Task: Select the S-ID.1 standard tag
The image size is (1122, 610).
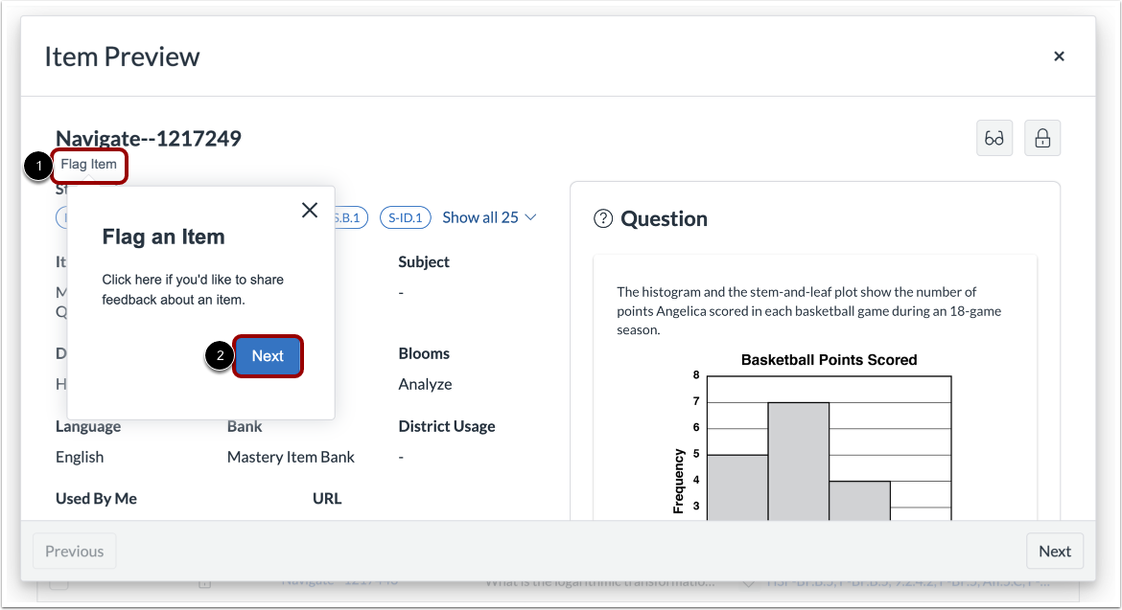Action: pos(407,217)
